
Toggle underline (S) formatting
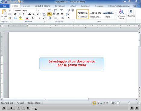click(24, 14)
